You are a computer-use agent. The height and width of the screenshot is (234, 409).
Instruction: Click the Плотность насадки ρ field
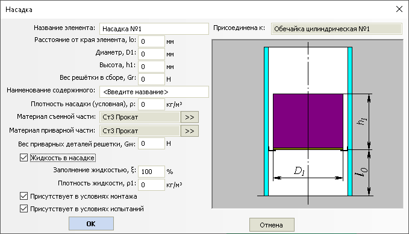(151, 104)
